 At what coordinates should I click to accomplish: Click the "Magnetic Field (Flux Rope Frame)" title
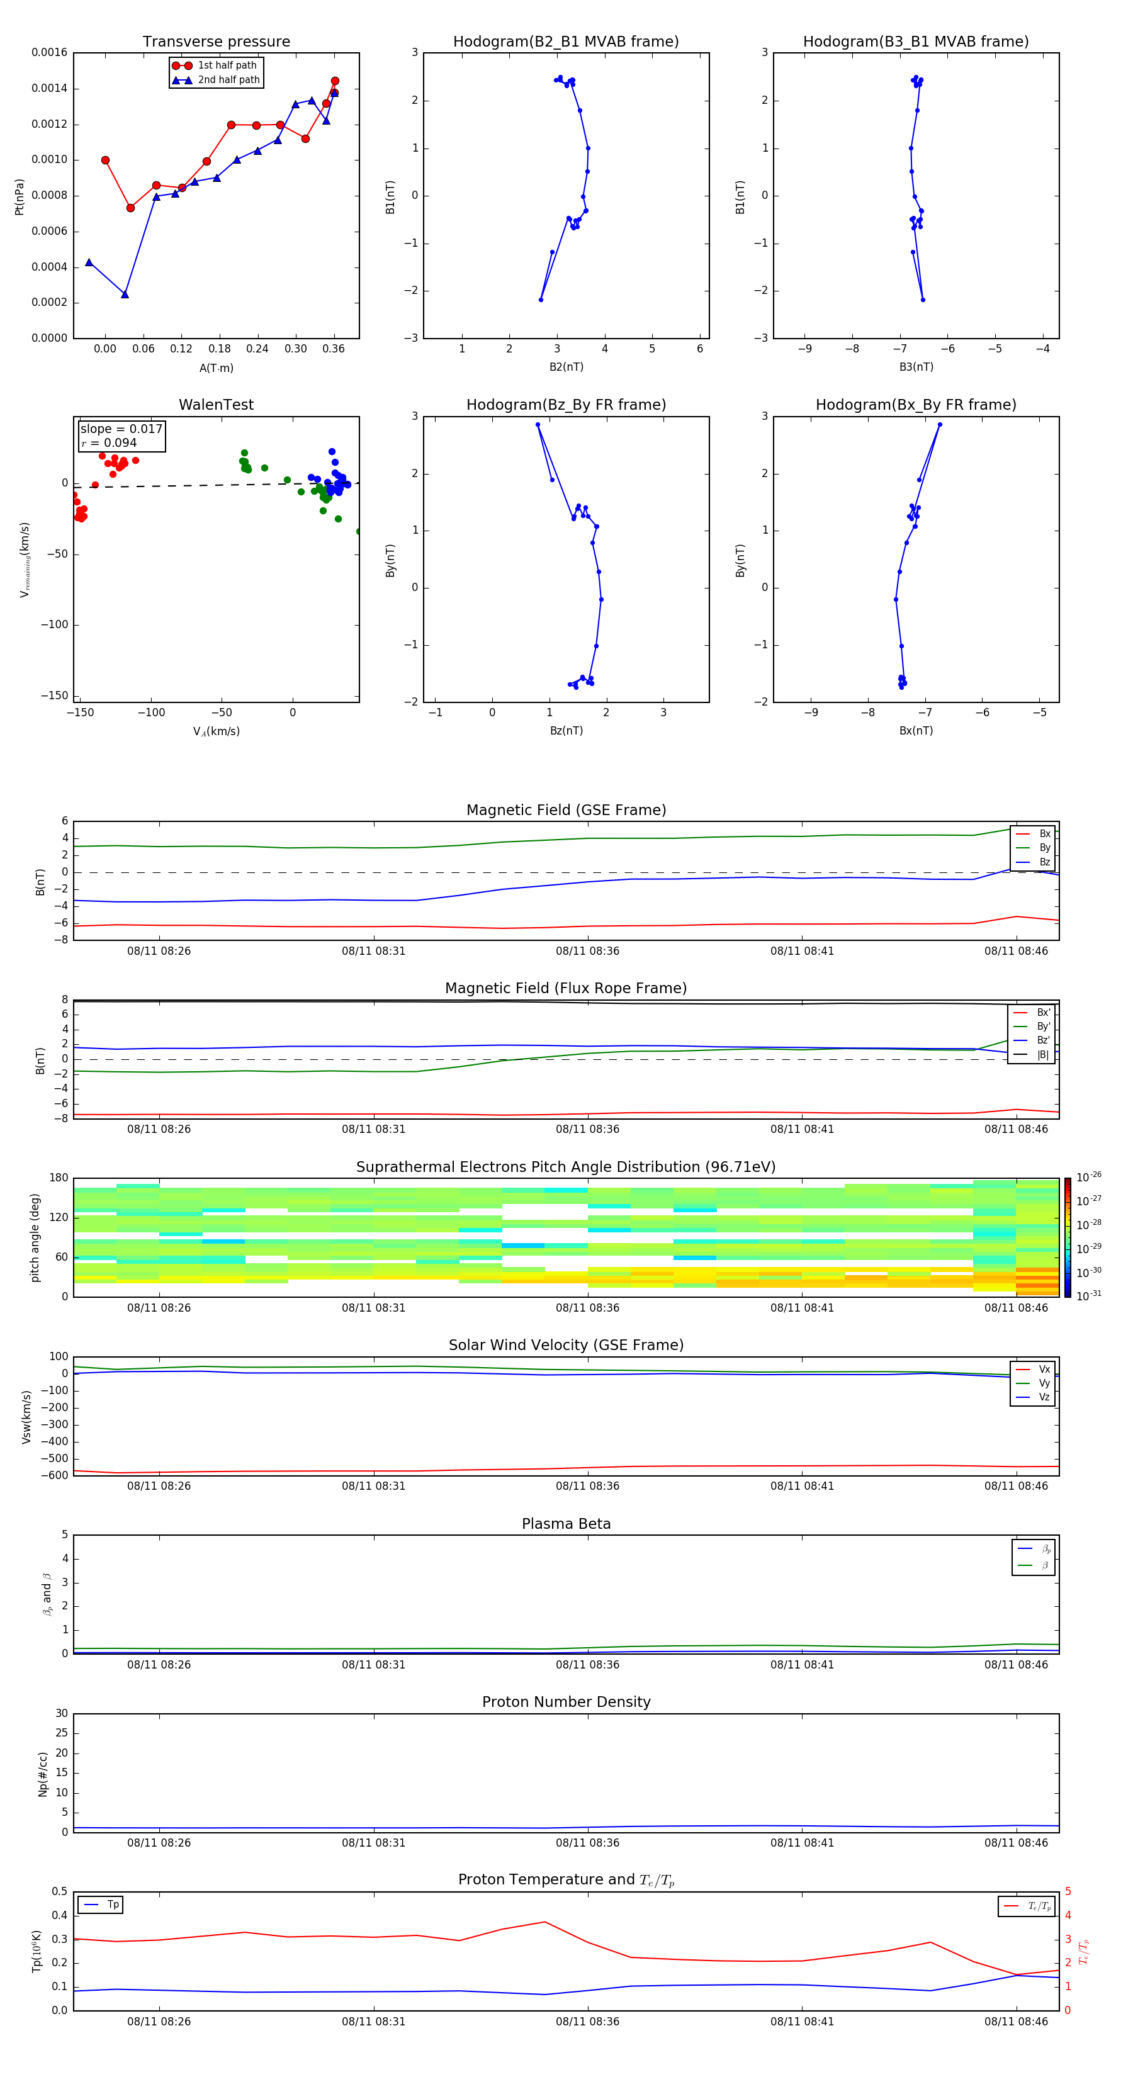tap(566, 989)
